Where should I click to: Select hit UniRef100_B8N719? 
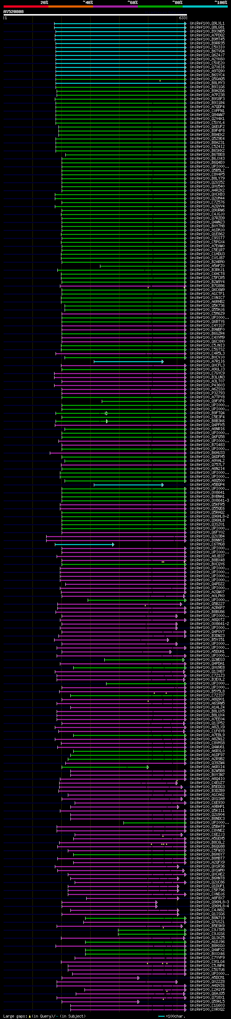tap(207, 917)
